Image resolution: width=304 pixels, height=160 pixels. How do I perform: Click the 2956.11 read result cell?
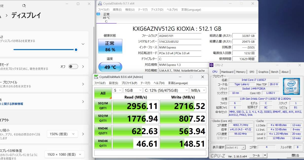pos(136,106)
